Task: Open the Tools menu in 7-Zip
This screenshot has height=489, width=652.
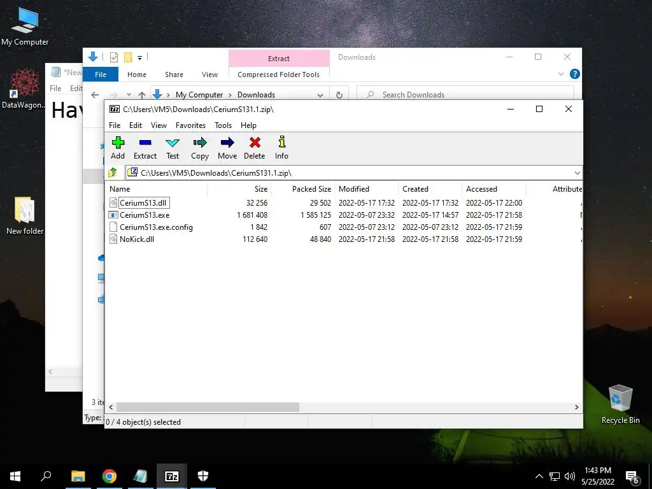Action: [x=223, y=125]
